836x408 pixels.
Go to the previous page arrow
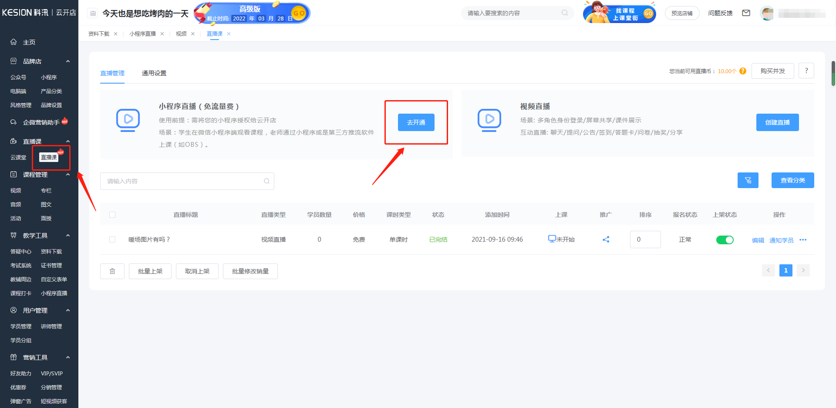[768, 270]
